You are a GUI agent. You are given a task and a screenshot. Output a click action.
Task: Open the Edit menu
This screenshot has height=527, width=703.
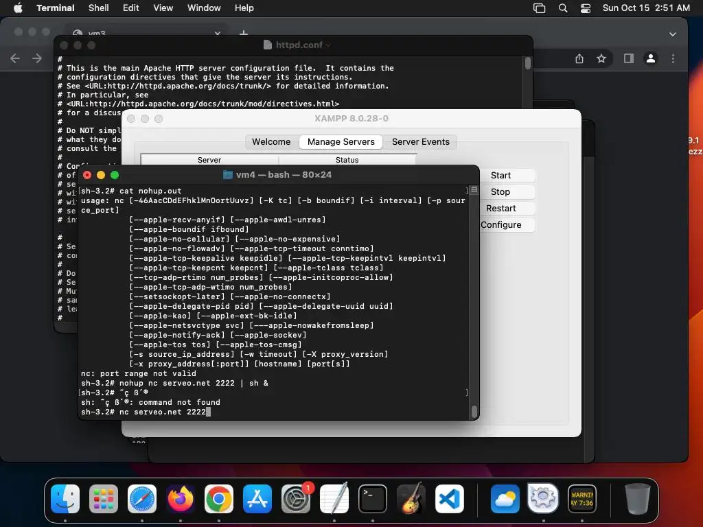point(131,8)
